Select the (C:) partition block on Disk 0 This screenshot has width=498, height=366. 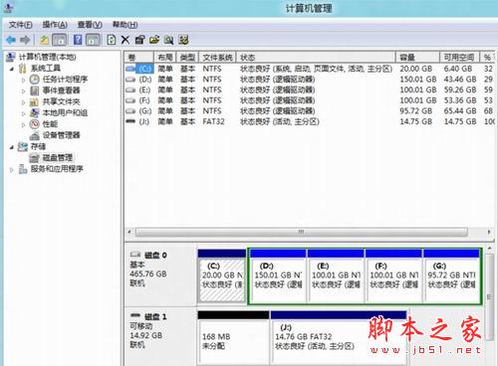click(222, 276)
